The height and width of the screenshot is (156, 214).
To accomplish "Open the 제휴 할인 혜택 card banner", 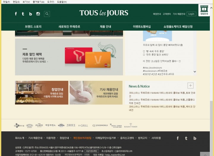I will coord(69,57).
